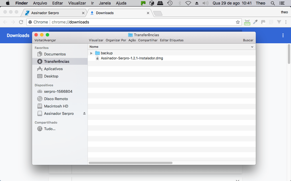Open Spotlight search magnifier in menu bar
The image size is (291, 181).
pos(273,3)
